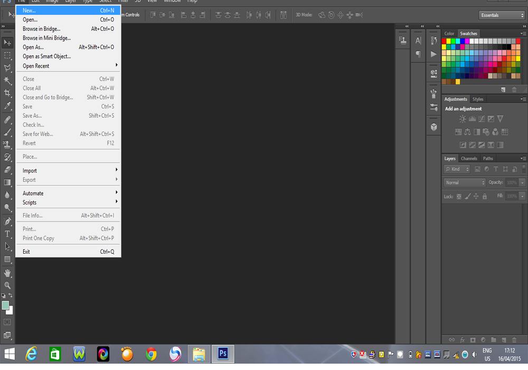
Task: Select the Magic Wand tool
Action: click(7, 80)
